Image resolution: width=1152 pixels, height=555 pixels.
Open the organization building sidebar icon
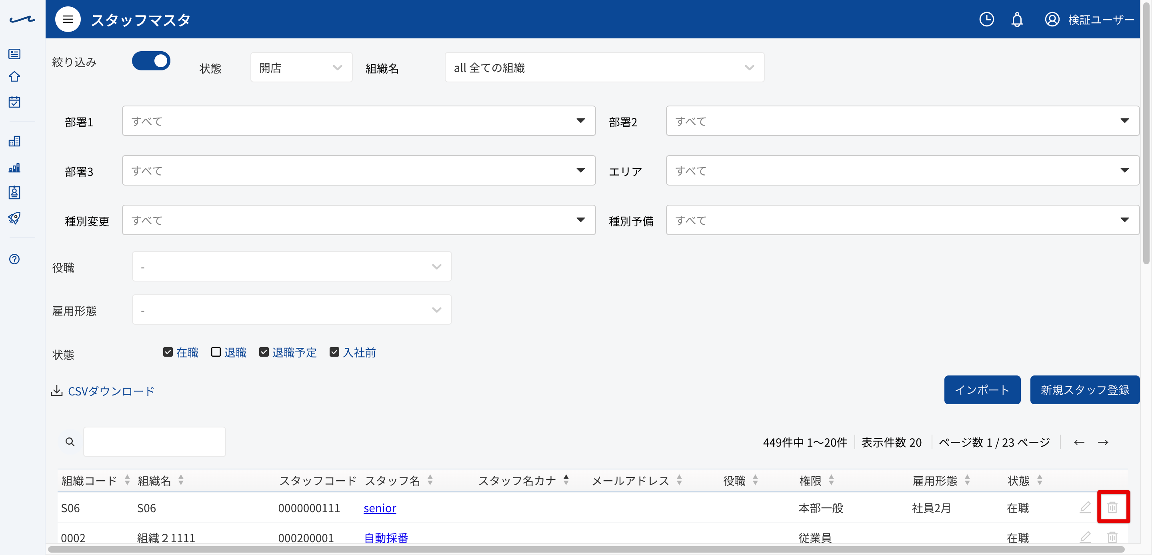pos(14,141)
